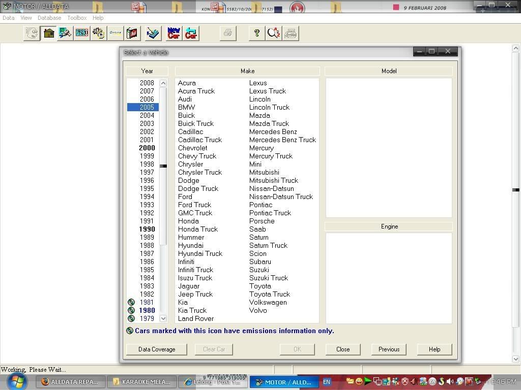The height and width of the screenshot is (390, 521).
Task: Switch to KARAOKE MELA... taskbar item
Action: point(141,382)
